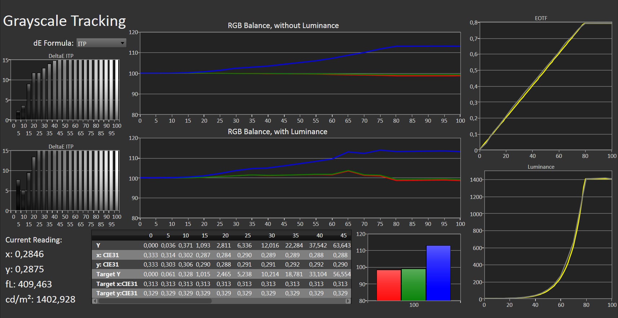Click Target Y value 5,238
Image resolution: width=618 pixels, height=318 pixels.
244,274
